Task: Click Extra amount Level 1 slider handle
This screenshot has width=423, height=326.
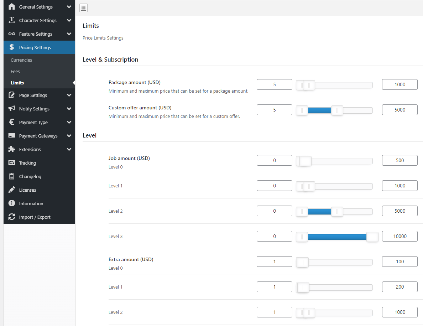Action: [x=303, y=288]
